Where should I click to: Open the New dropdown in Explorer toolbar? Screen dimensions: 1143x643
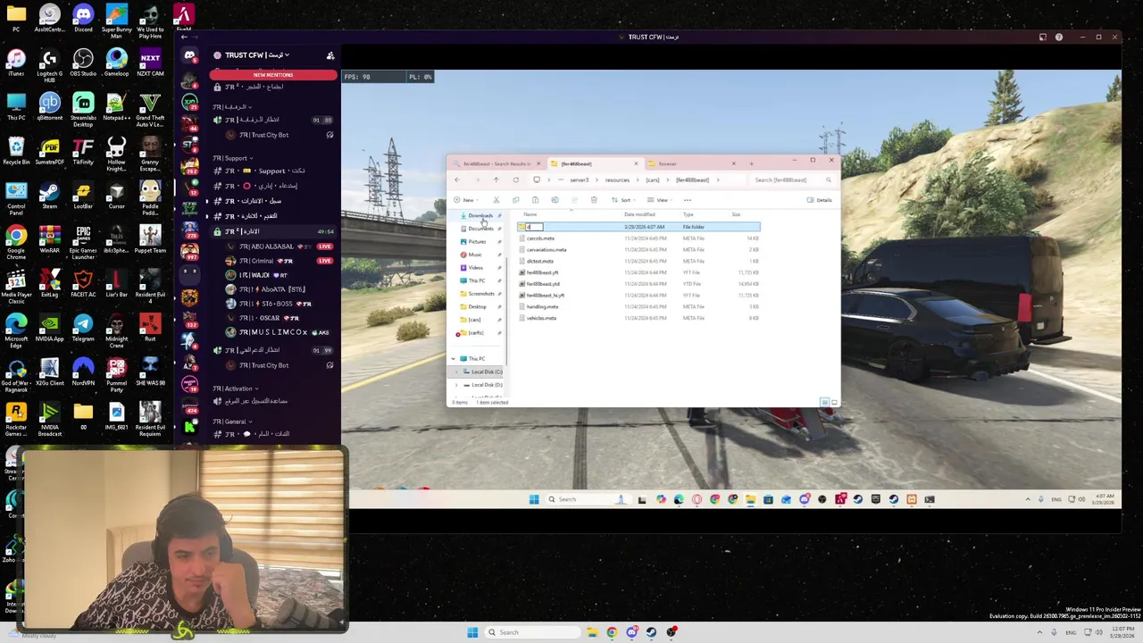[466, 200]
